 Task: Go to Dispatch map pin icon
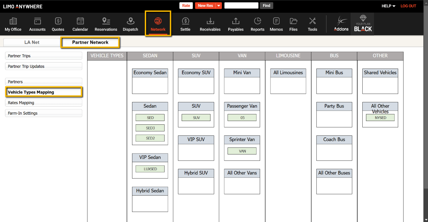130,21
